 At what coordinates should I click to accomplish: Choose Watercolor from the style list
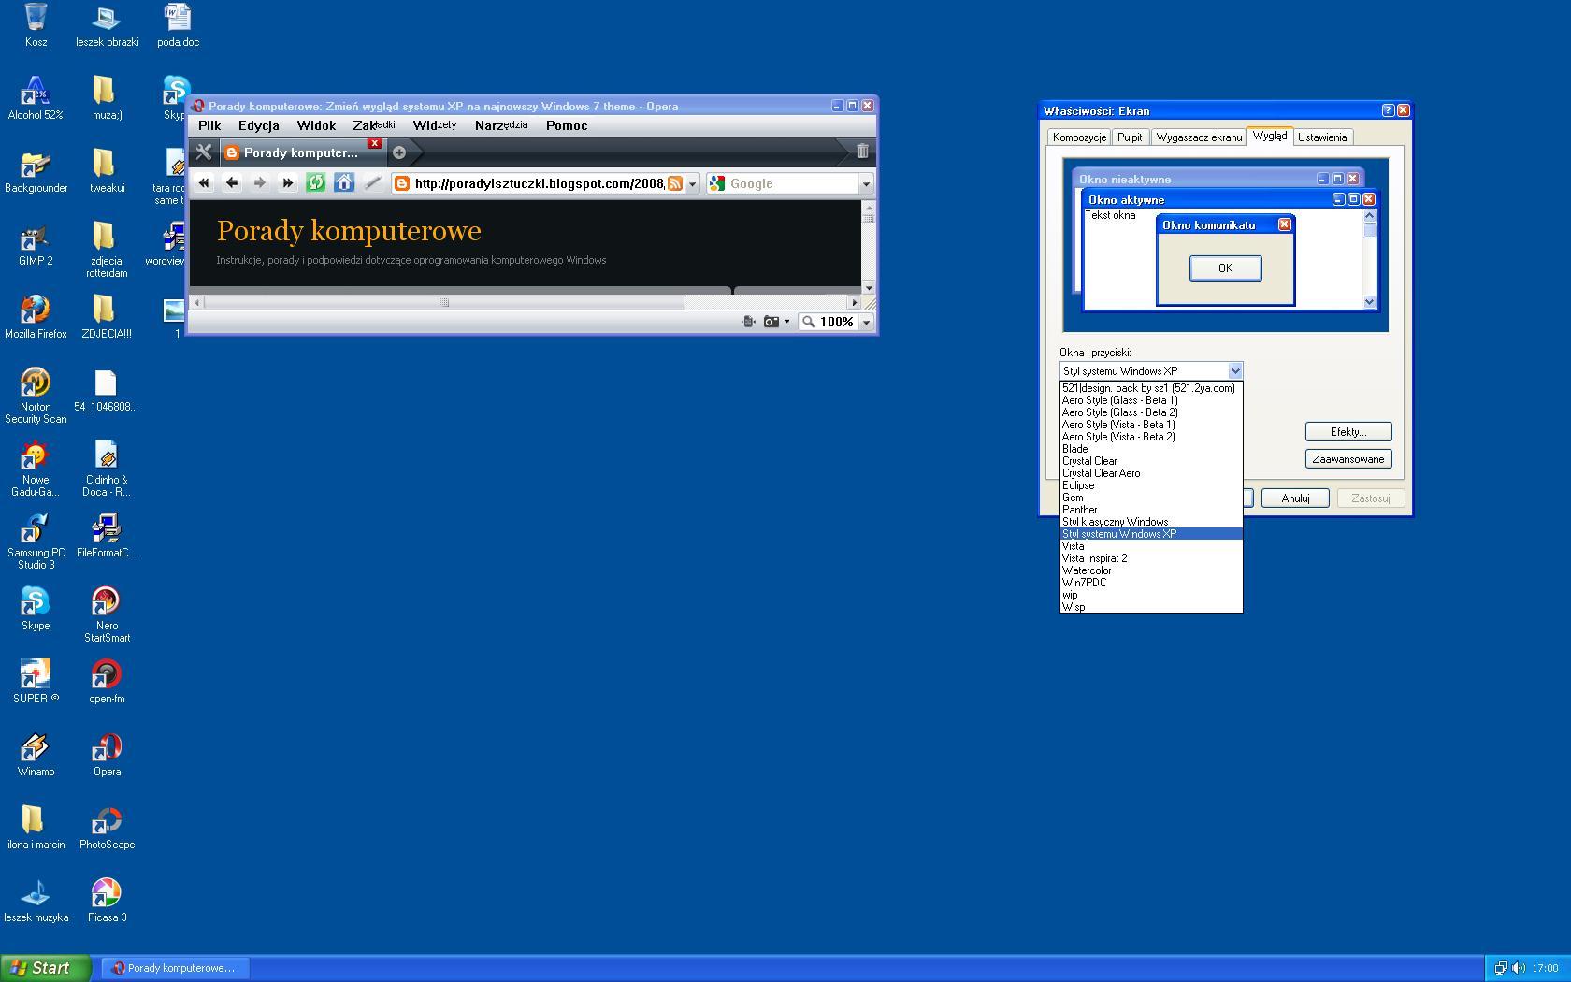point(1151,570)
